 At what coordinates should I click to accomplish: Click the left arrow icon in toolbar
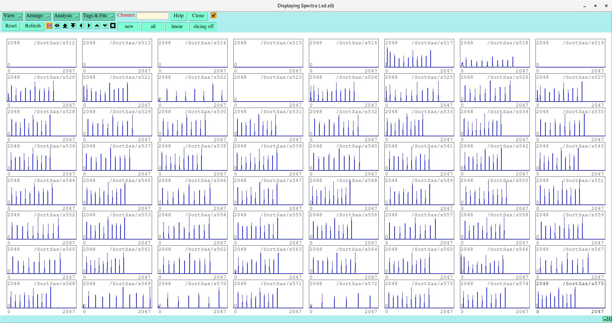pos(81,26)
